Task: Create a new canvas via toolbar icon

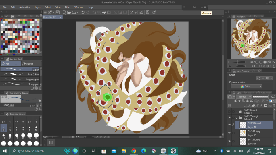Action: [x=64, y=12]
